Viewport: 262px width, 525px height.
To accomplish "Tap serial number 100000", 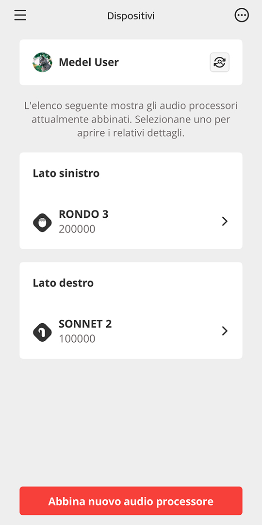I will click(77, 339).
